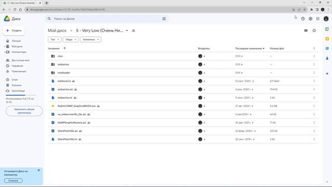The height and width of the screenshot is (187, 332).
Task: Open more actions for enbseries folder
Action: click(314, 64)
